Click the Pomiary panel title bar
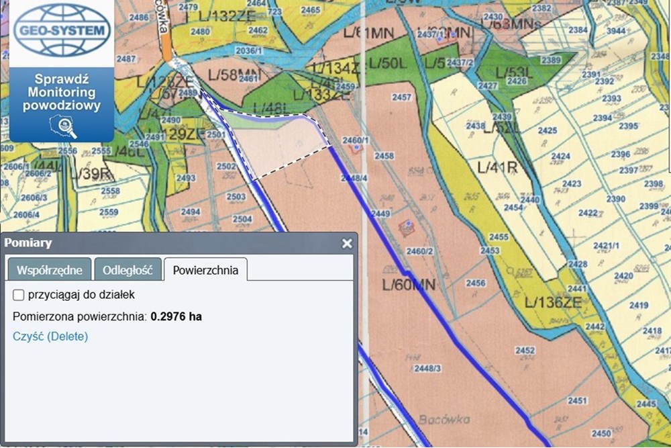This screenshot has height=448, width=671. pyautogui.click(x=168, y=243)
